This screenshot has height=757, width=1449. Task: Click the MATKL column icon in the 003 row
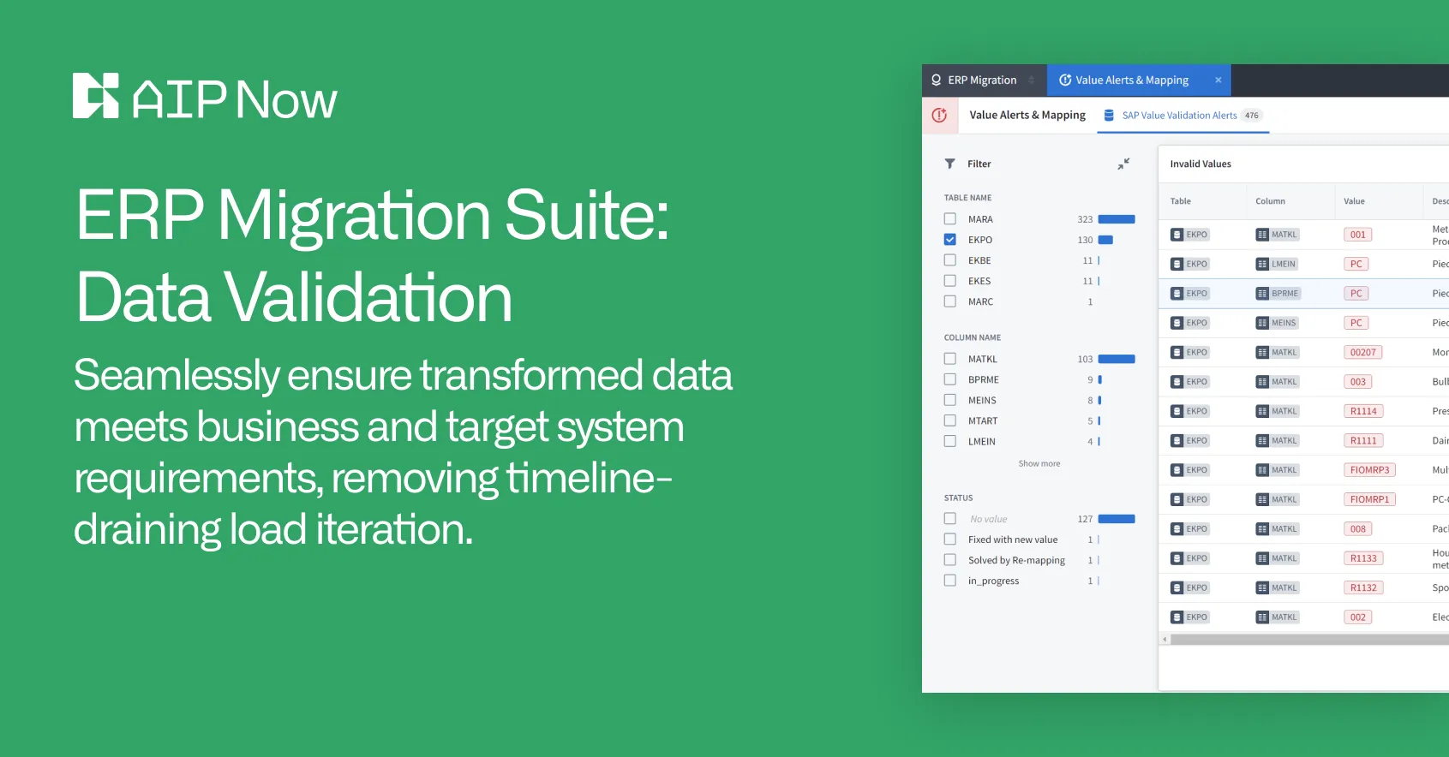tap(1262, 382)
